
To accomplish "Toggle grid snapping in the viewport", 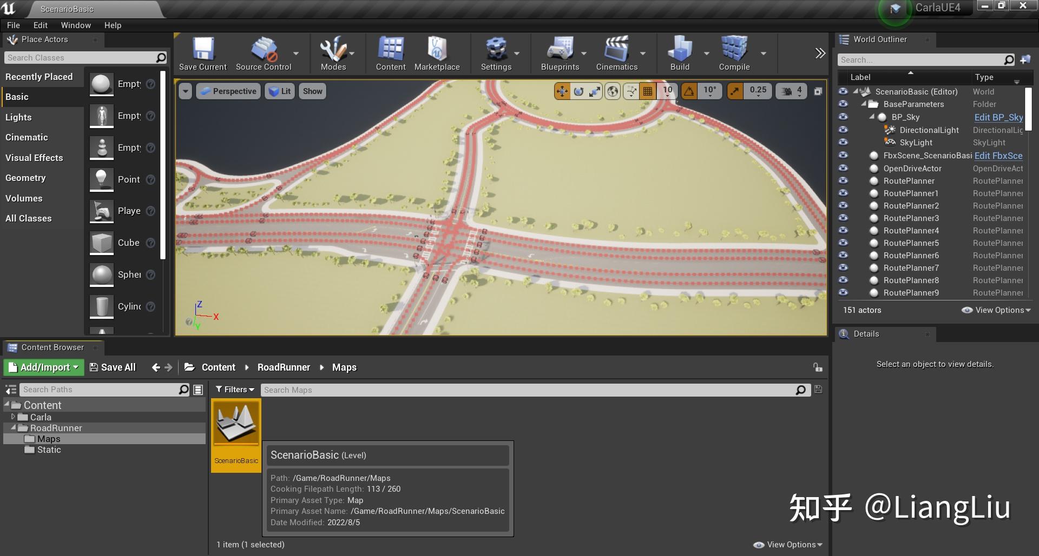I will (647, 91).
